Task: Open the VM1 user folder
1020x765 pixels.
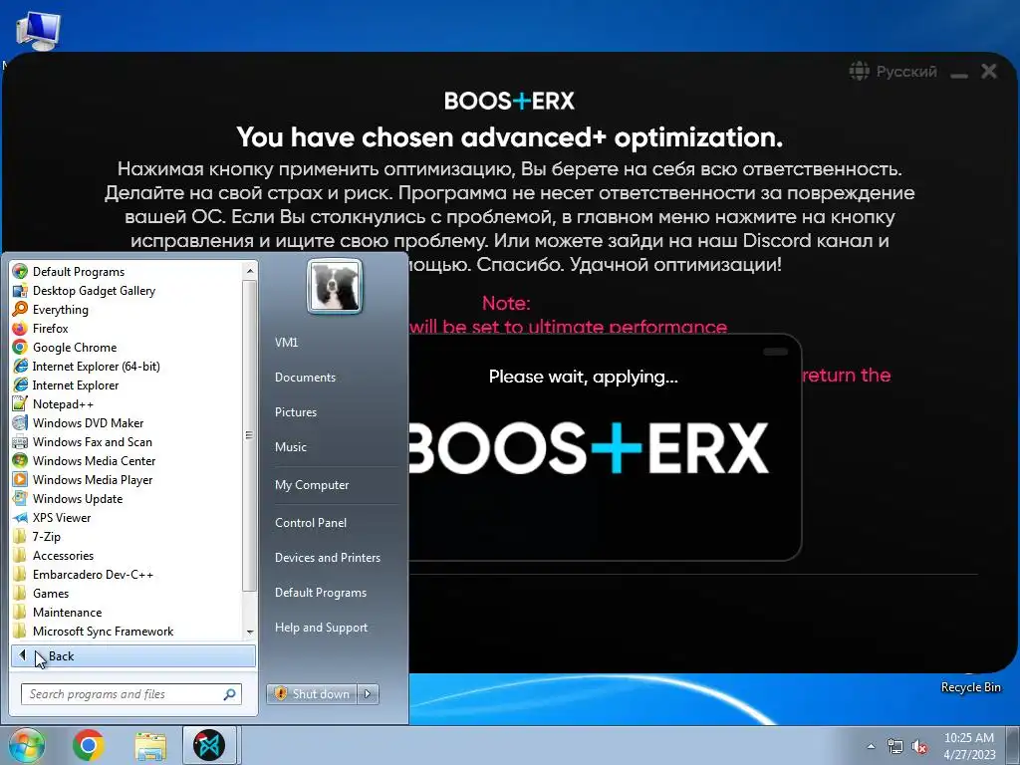Action: (286, 343)
